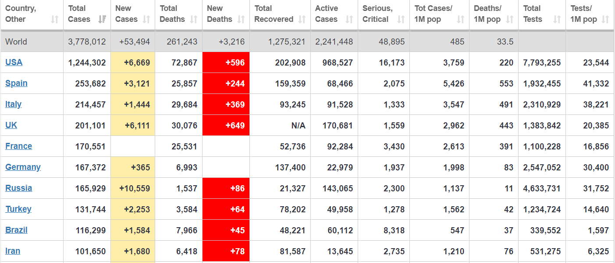Select Brazil tests per million 1,597
Image resolution: width=615 pixels, height=263 pixels.
[598, 230]
